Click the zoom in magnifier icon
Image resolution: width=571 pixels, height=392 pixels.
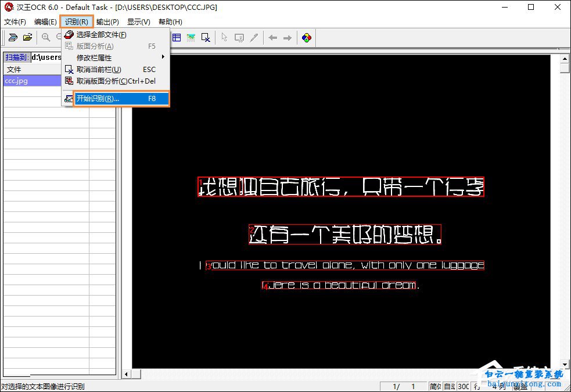click(x=46, y=38)
